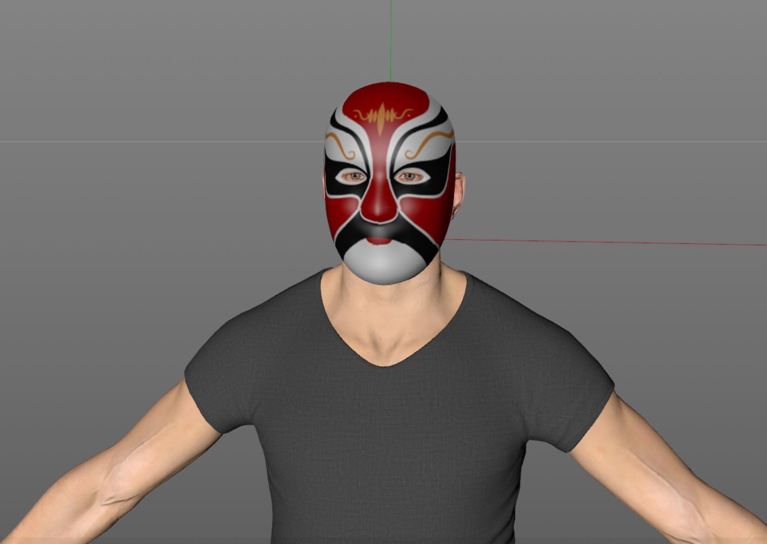Click the red X-axis line right of mask

coord(607,242)
